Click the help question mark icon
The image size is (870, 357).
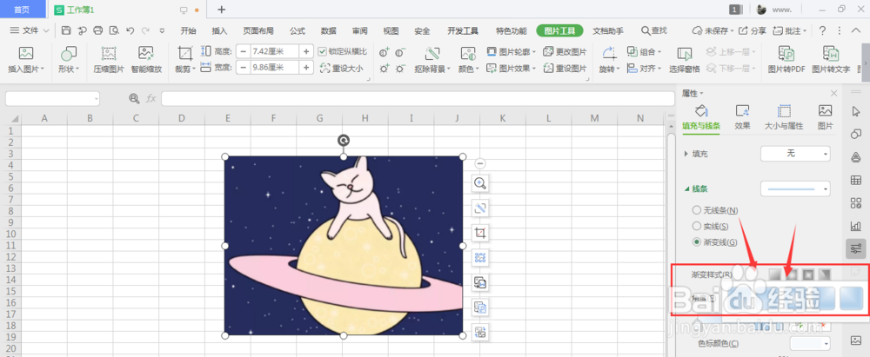(x=823, y=30)
